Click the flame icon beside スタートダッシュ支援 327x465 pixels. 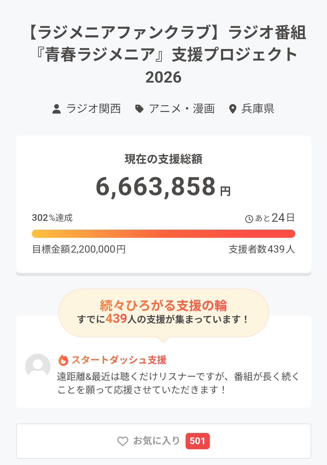click(63, 360)
